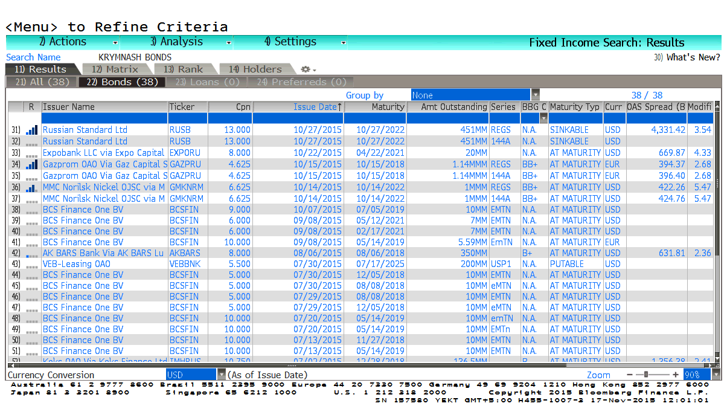Select the Bonds (38) sub-tab
This screenshot has width=727, height=409.
point(122,82)
